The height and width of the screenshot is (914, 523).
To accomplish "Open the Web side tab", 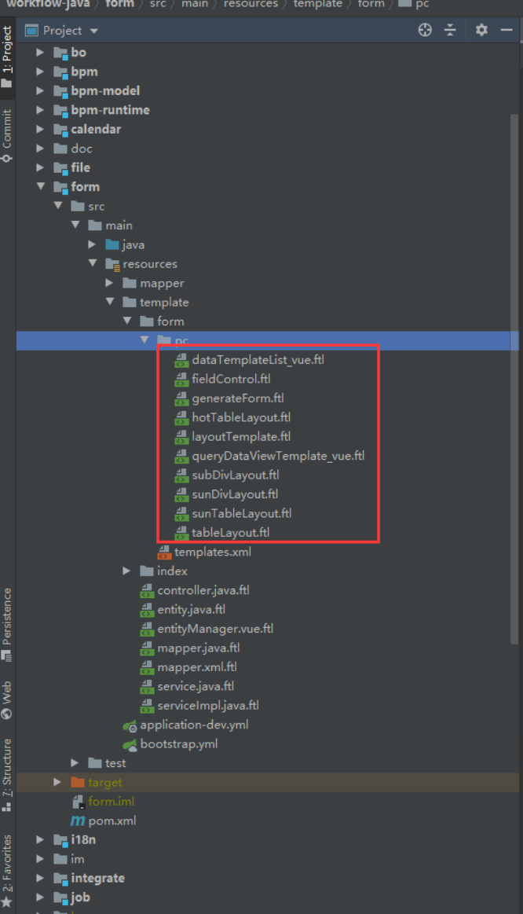I will click(7, 699).
